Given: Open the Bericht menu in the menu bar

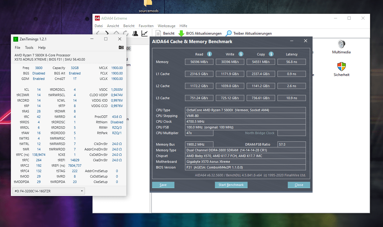Looking at the screenshot, I should point(129,26).
